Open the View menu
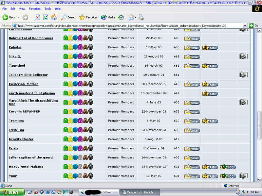Image resolution: width=262 pixels, height=196 pixels. click(22, 9)
